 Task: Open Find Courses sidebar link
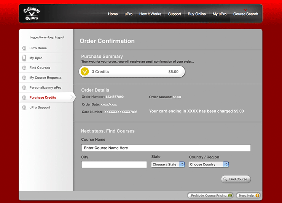coord(40,68)
